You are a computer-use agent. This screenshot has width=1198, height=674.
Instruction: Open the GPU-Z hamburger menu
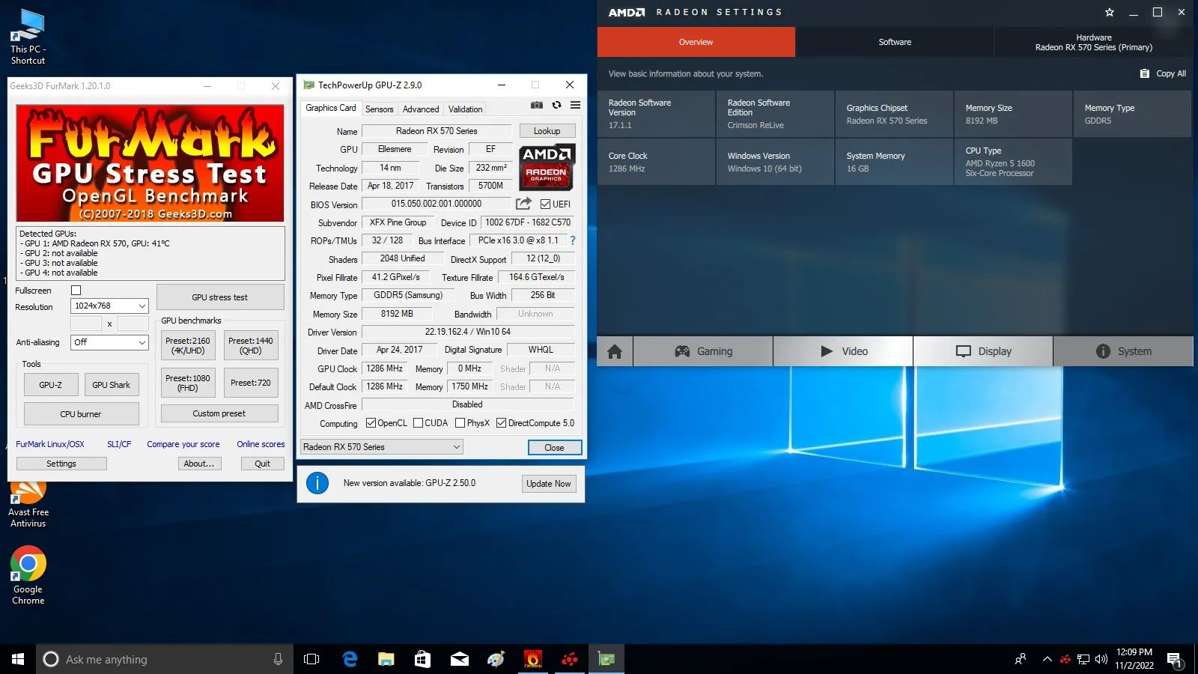pyautogui.click(x=575, y=106)
